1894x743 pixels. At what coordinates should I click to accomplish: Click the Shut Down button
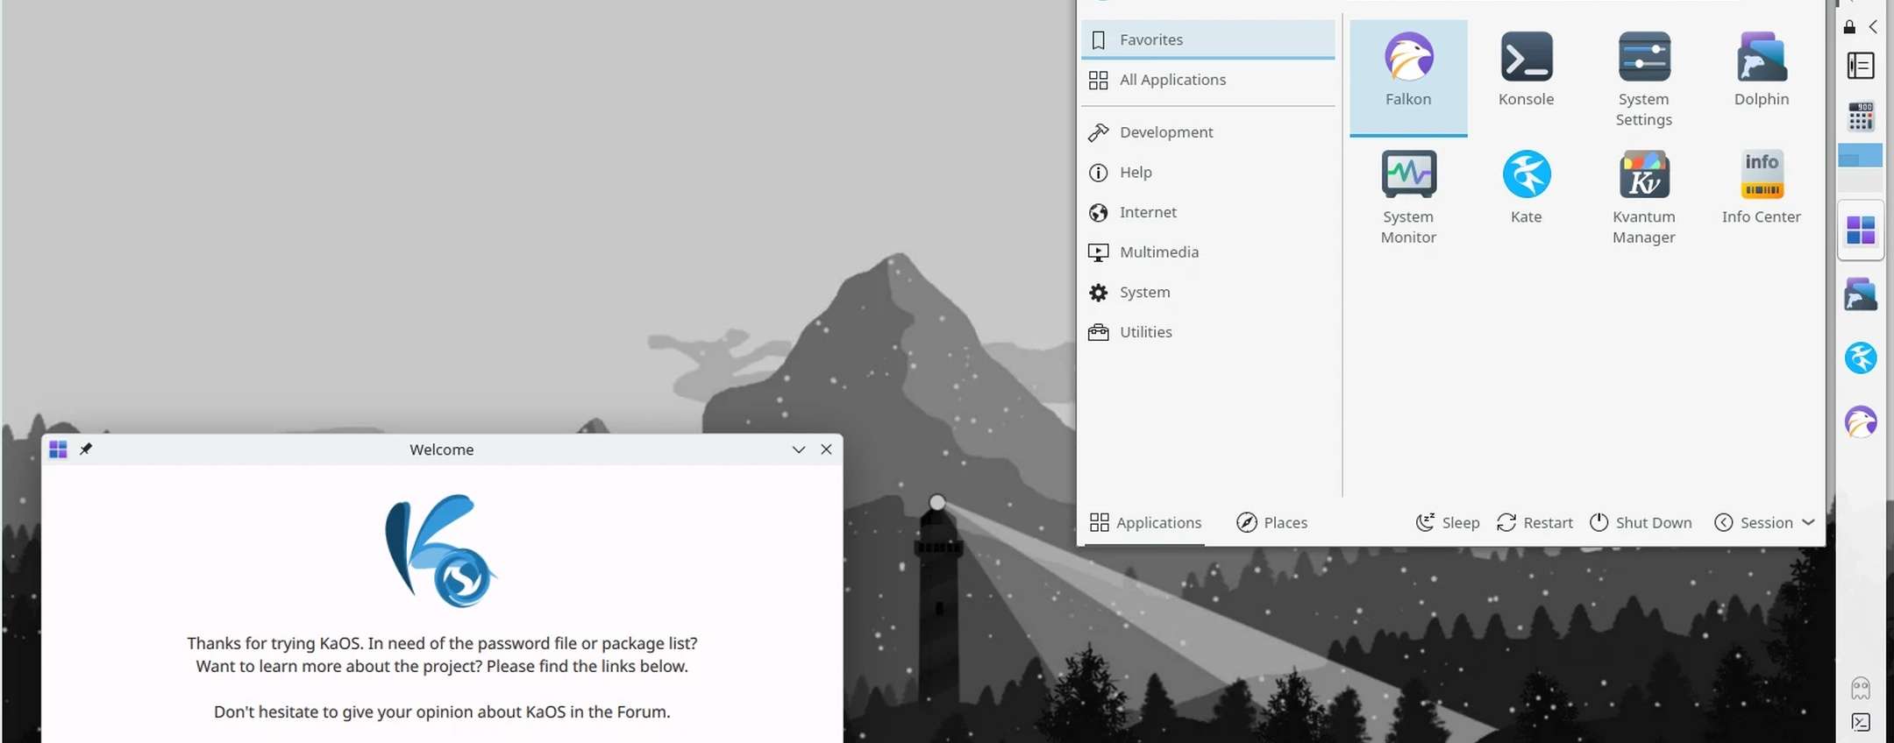click(x=1641, y=522)
